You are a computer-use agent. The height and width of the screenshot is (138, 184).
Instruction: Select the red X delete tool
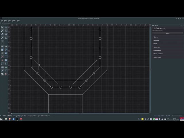click(2, 57)
